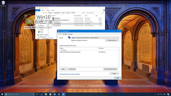Open 'Understanding color management settings' link
Image resolution: width=171 pixels, height=96 pixels.
click(69, 74)
